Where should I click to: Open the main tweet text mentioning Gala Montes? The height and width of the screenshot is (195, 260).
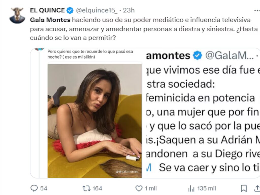click(x=144, y=29)
